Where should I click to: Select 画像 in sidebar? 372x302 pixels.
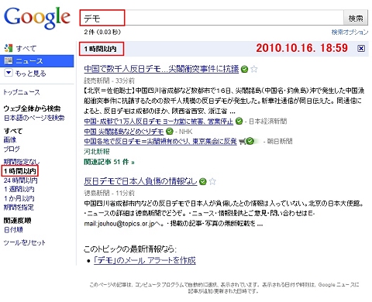point(10,140)
